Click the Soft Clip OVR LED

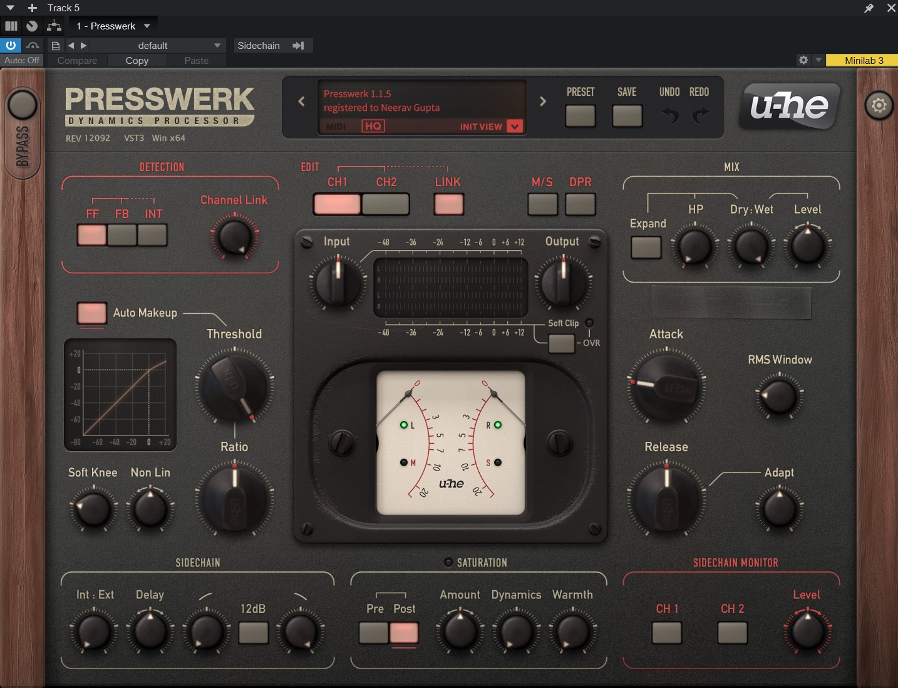pos(589,323)
